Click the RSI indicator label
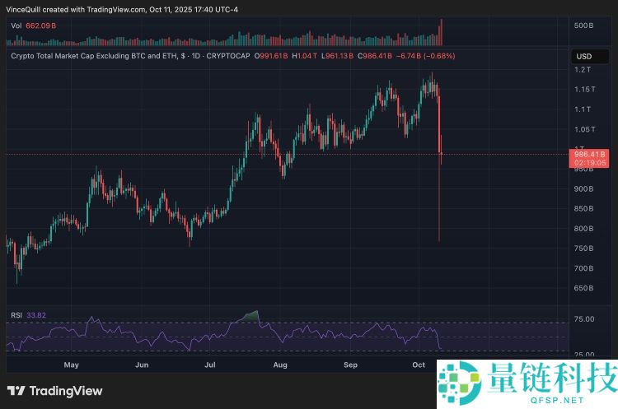This screenshot has width=618, height=409. pos(16,314)
